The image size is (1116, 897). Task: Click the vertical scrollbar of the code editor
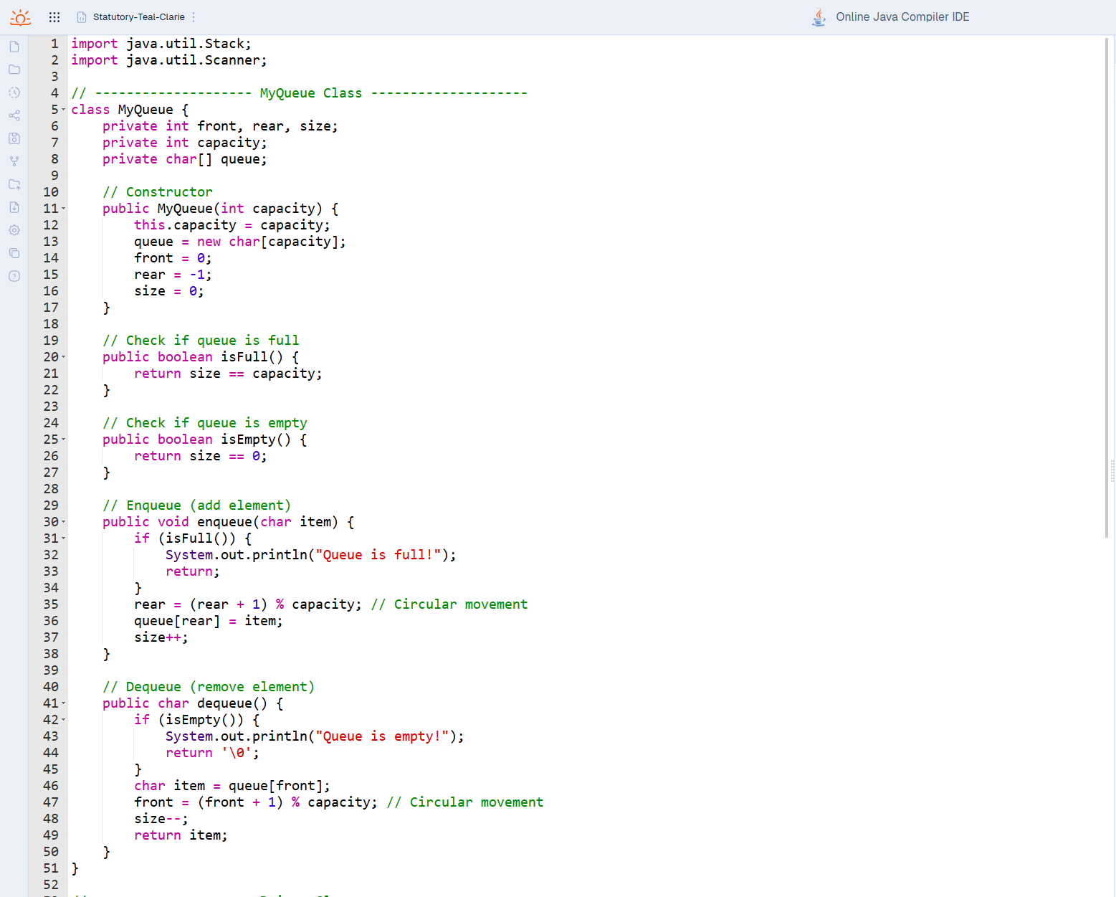pos(1107,287)
